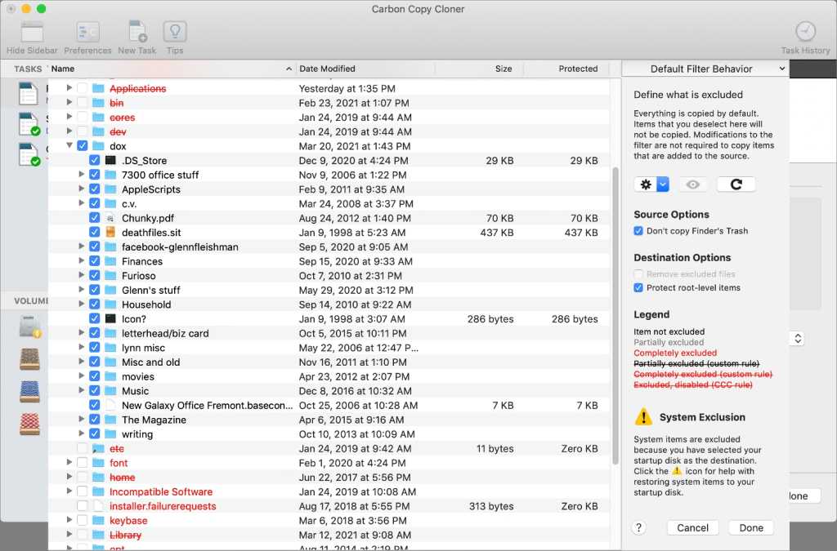The image size is (837, 551).
Task: Select the c.v. folder row
Action: click(329, 203)
